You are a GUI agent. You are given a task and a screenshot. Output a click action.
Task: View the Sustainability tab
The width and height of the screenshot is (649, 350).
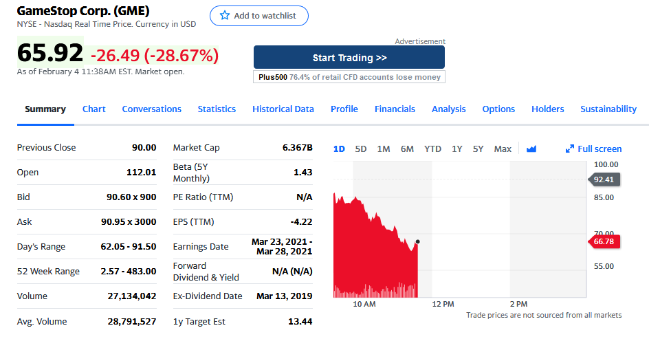coord(608,109)
